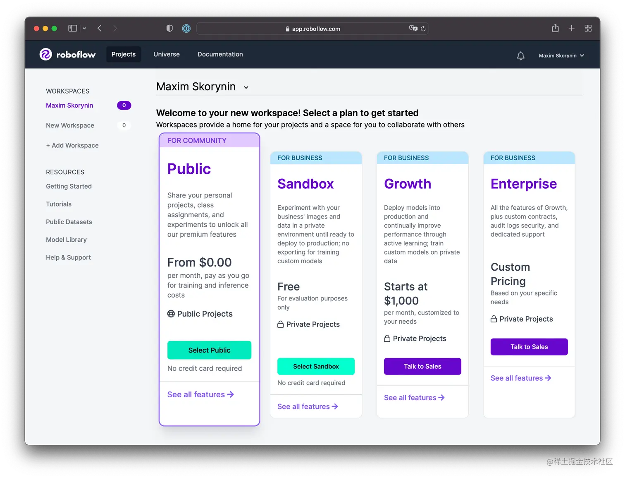
Task: Click the tab overview grid icon
Action: click(x=588, y=28)
